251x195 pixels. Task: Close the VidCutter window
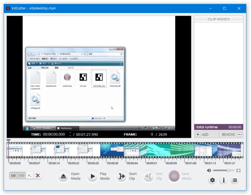pyautogui.click(x=239, y=8)
